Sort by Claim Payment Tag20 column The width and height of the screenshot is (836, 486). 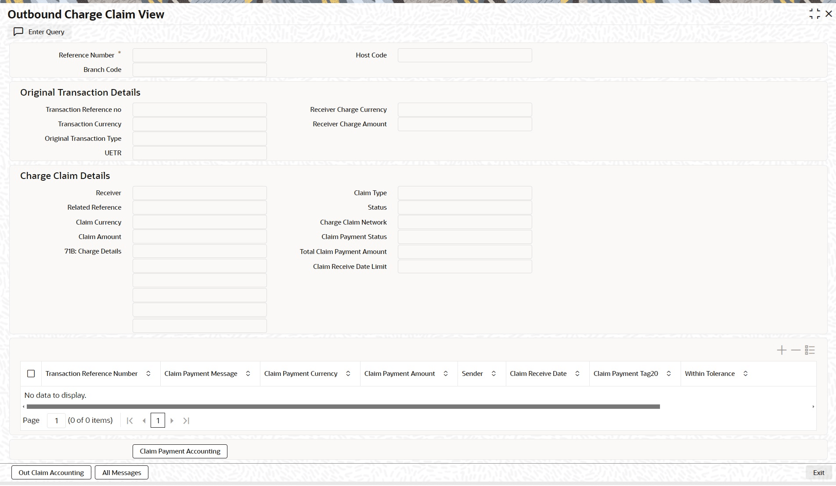tap(669, 374)
